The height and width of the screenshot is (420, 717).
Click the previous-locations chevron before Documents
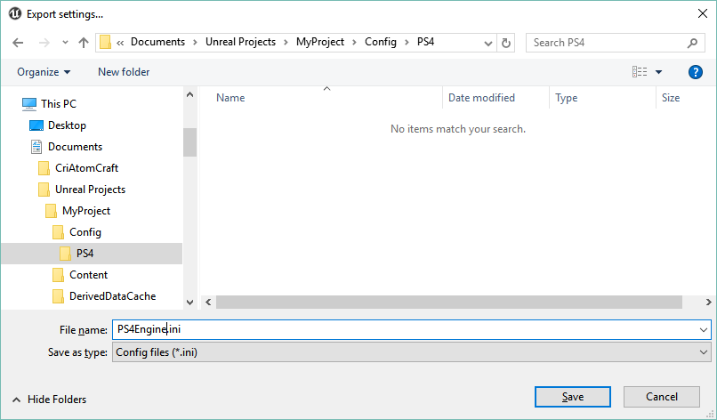[120, 43]
